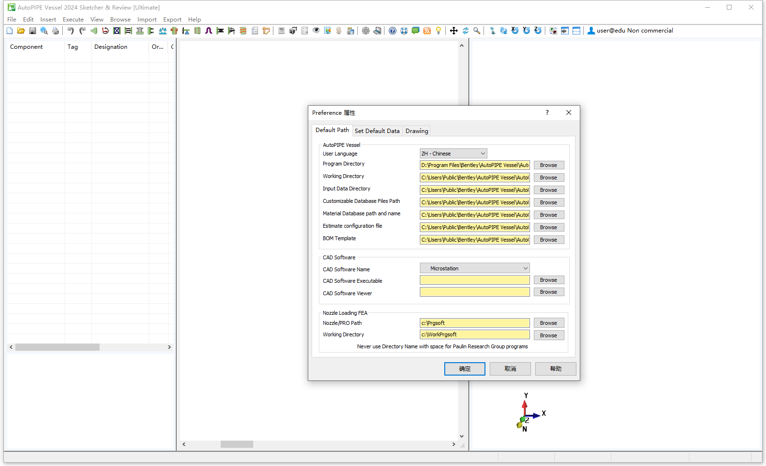Browse for the Program Directory path
Viewport: 766px width, 466px height.
(x=549, y=165)
